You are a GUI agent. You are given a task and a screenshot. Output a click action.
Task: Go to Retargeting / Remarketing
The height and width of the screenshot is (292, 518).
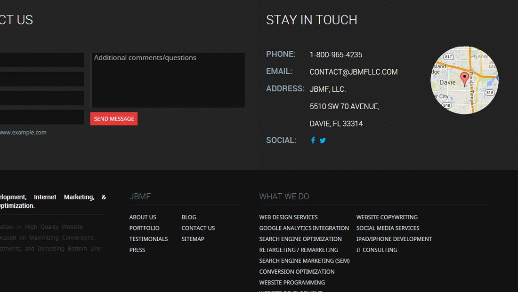(x=299, y=250)
